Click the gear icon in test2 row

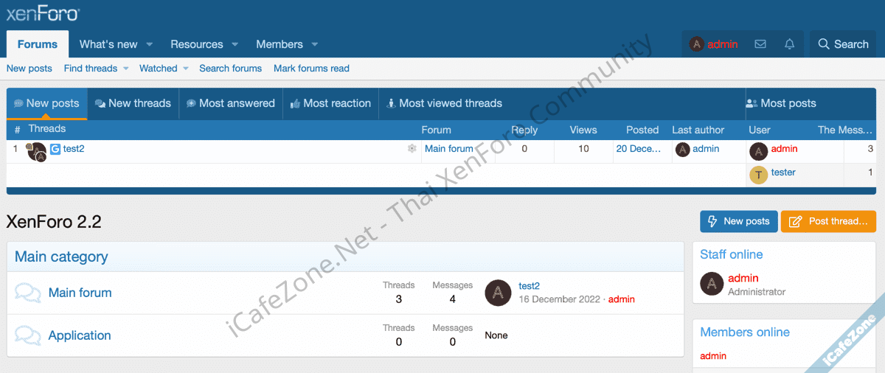coord(412,149)
